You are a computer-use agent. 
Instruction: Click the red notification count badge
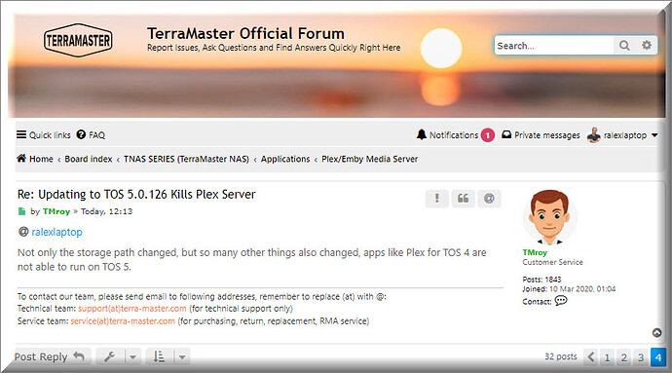click(x=487, y=135)
